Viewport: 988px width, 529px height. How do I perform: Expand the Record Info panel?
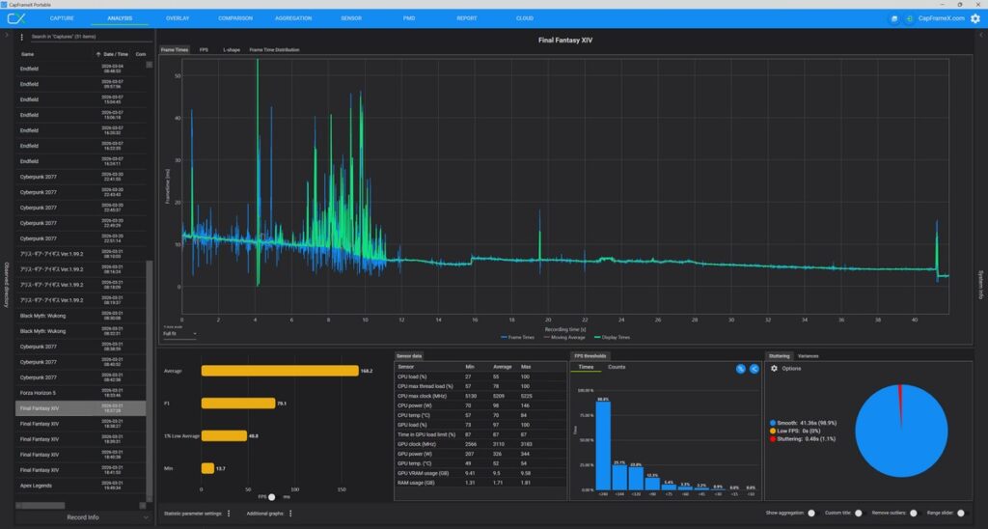(82, 517)
